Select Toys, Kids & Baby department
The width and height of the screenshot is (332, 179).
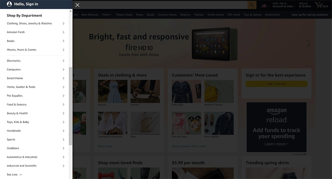18,122
